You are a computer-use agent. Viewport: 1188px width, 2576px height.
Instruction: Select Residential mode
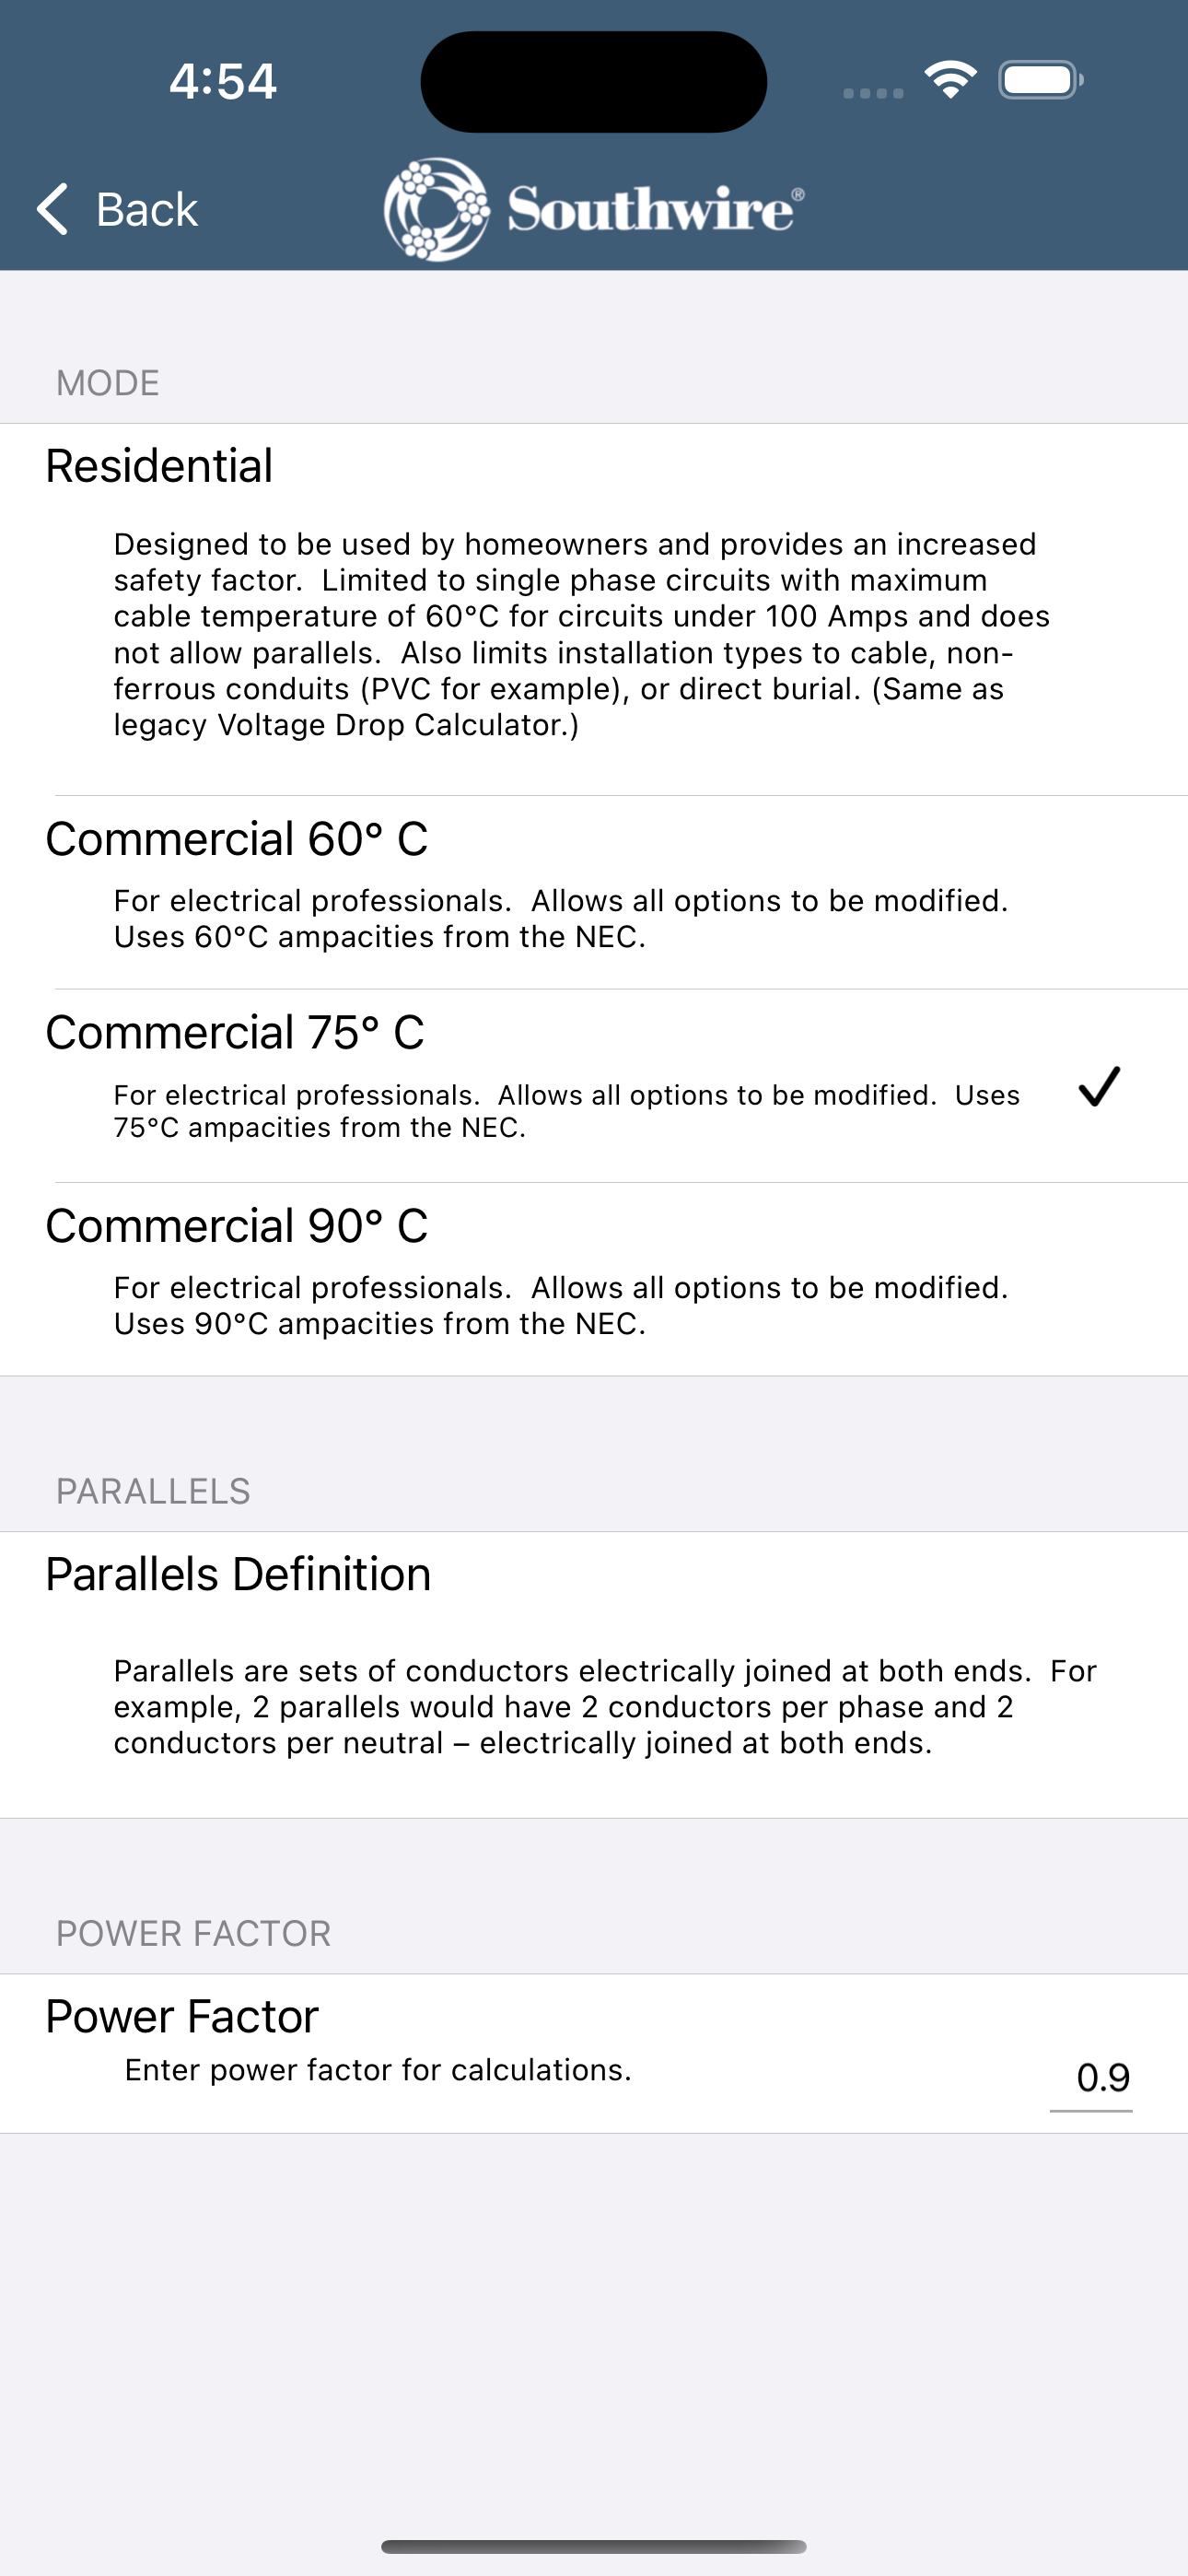pyautogui.click(x=594, y=609)
